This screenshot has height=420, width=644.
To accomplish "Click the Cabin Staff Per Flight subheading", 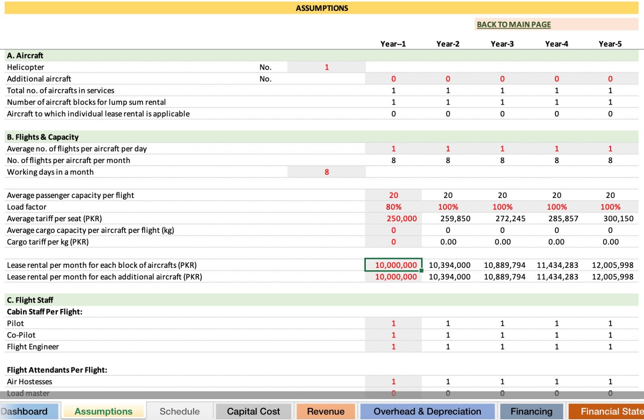I will click(x=45, y=312).
